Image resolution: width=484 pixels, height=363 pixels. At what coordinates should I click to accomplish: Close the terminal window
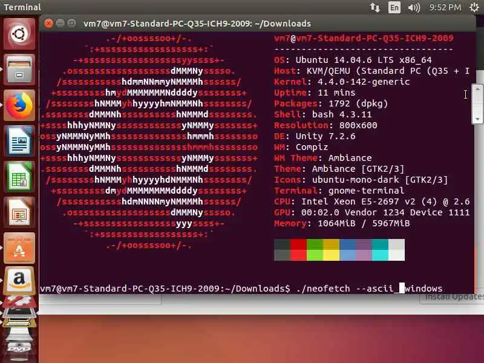click(x=48, y=24)
